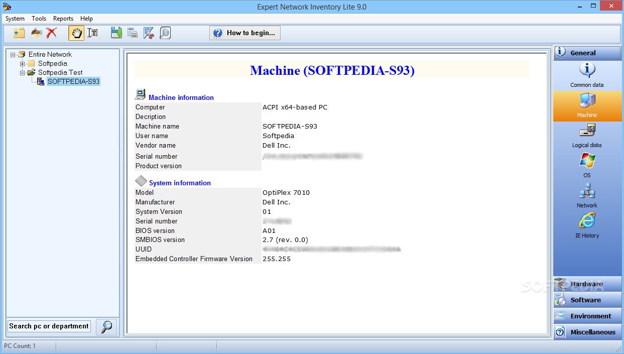
Task: Click the System information heading
Action: (180, 183)
